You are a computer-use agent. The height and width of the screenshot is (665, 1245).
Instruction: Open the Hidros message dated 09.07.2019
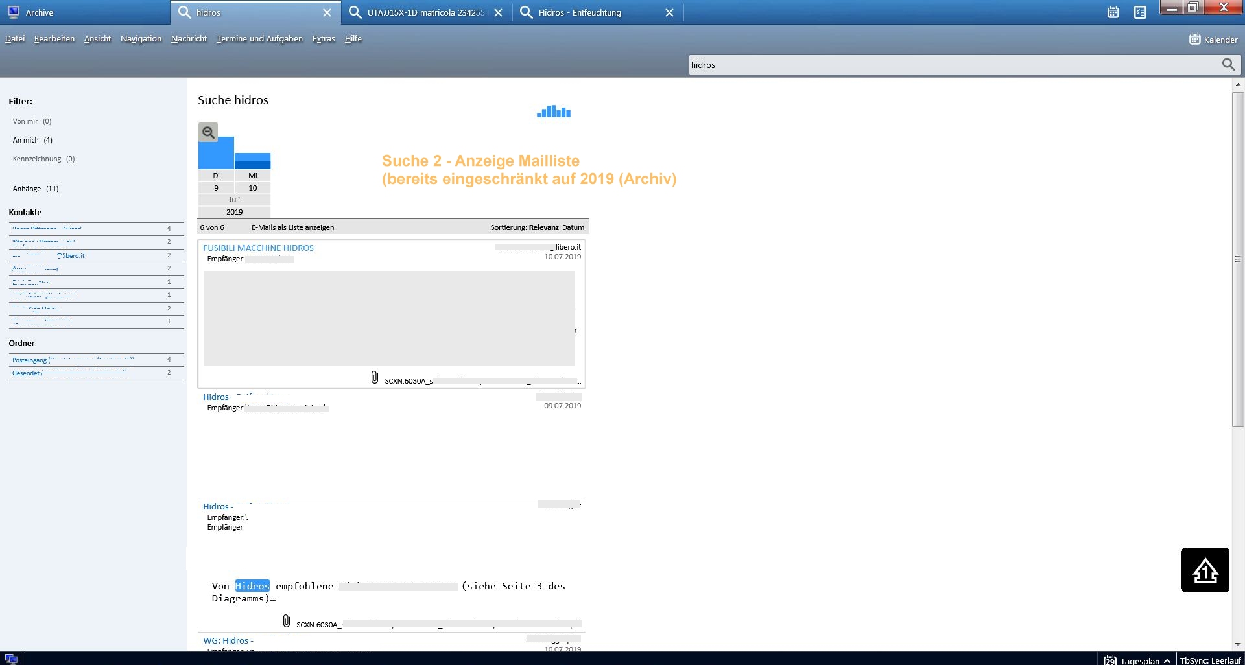click(392, 443)
